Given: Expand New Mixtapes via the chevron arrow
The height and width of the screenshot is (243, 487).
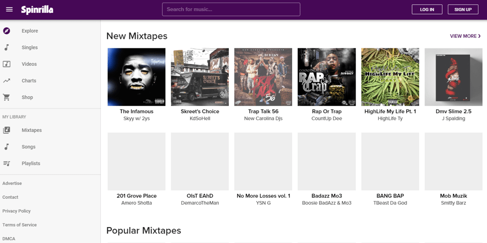Looking at the screenshot, I should (479, 36).
